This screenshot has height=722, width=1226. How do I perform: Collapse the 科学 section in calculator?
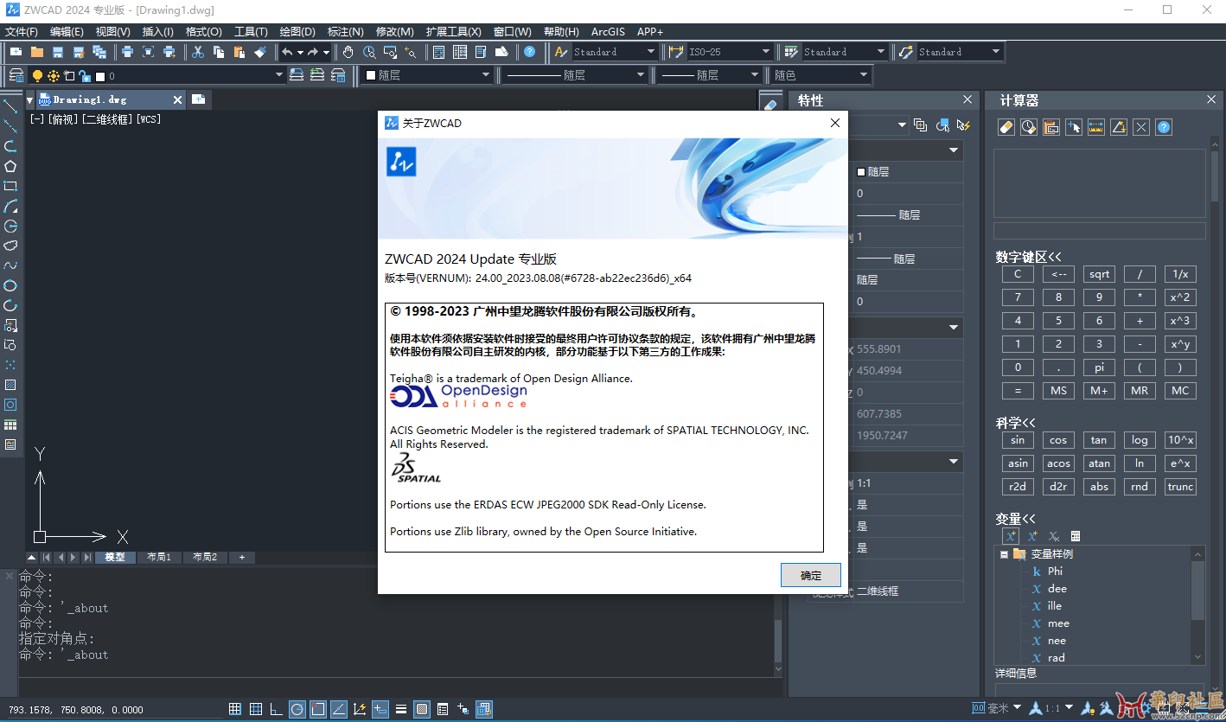1015,423
